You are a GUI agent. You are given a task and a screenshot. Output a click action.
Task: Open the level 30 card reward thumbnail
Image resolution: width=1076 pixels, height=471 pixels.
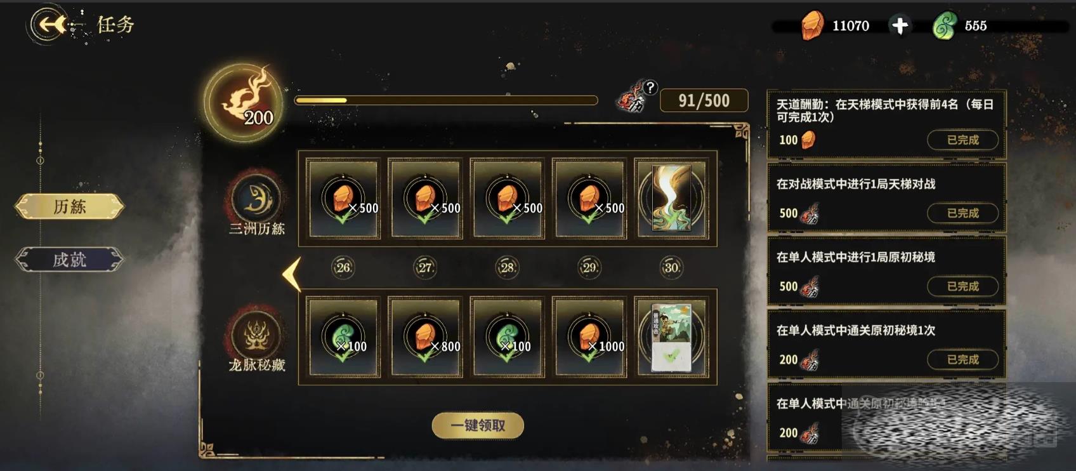coord(672,199)
